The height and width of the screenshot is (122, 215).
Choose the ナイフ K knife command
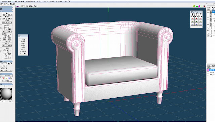pyautogui.click(x=7, y=43)
